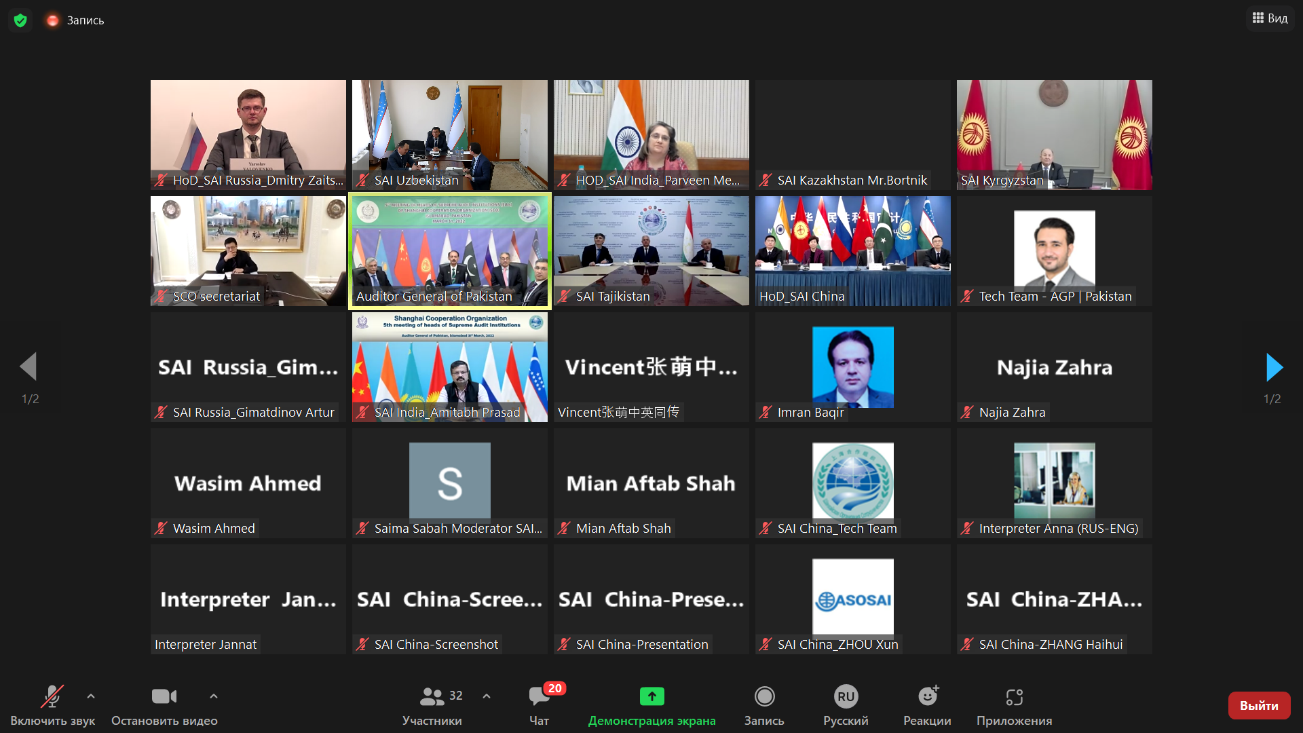Open the Apps (Приложения) icon
The height and width of the screenshot is (733, 1303).
coord(1014,696)
